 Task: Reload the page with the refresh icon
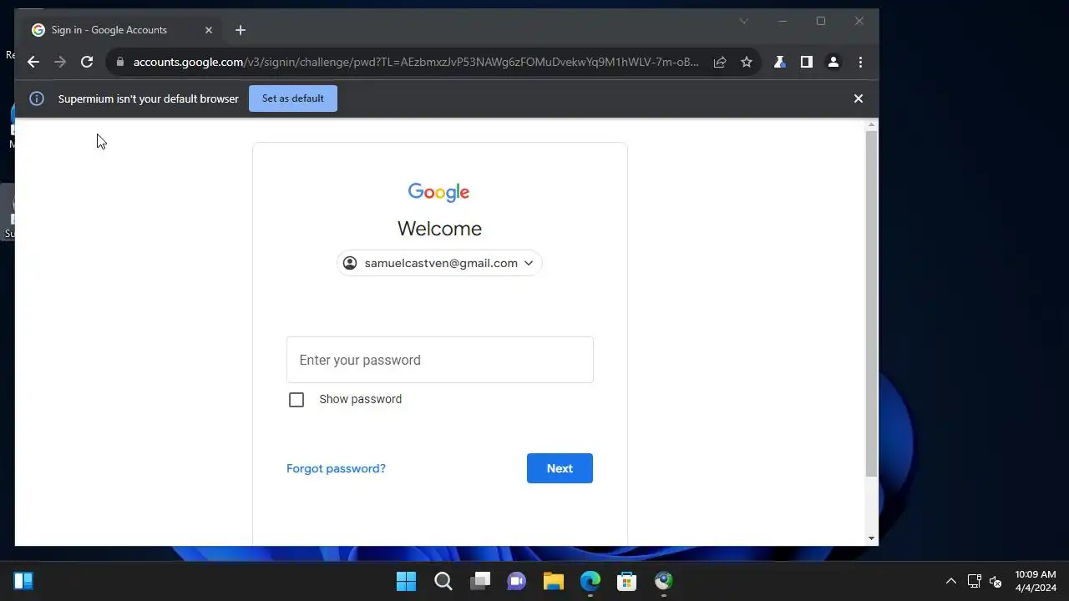[x=87, y=62]
